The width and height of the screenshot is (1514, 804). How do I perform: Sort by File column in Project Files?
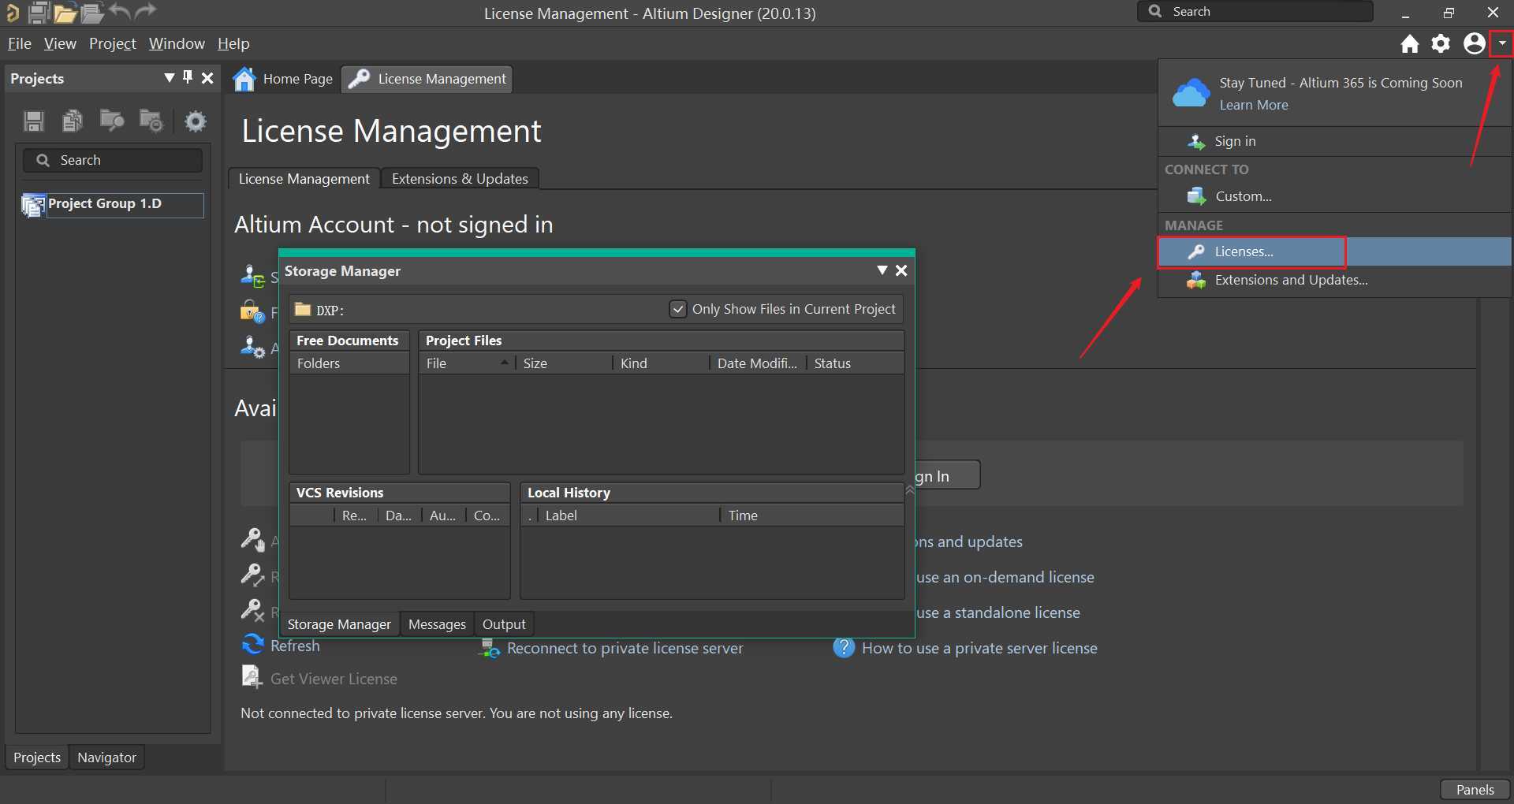pyautogui.click(x=467, y=363)
